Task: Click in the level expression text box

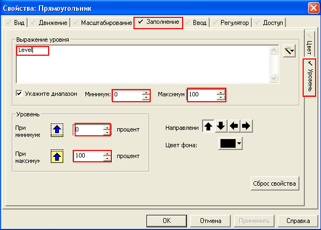Action: pos(143,64)
